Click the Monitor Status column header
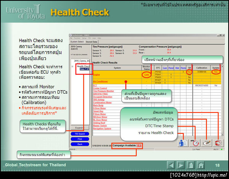The image size is (229, 179). point(146,68)
